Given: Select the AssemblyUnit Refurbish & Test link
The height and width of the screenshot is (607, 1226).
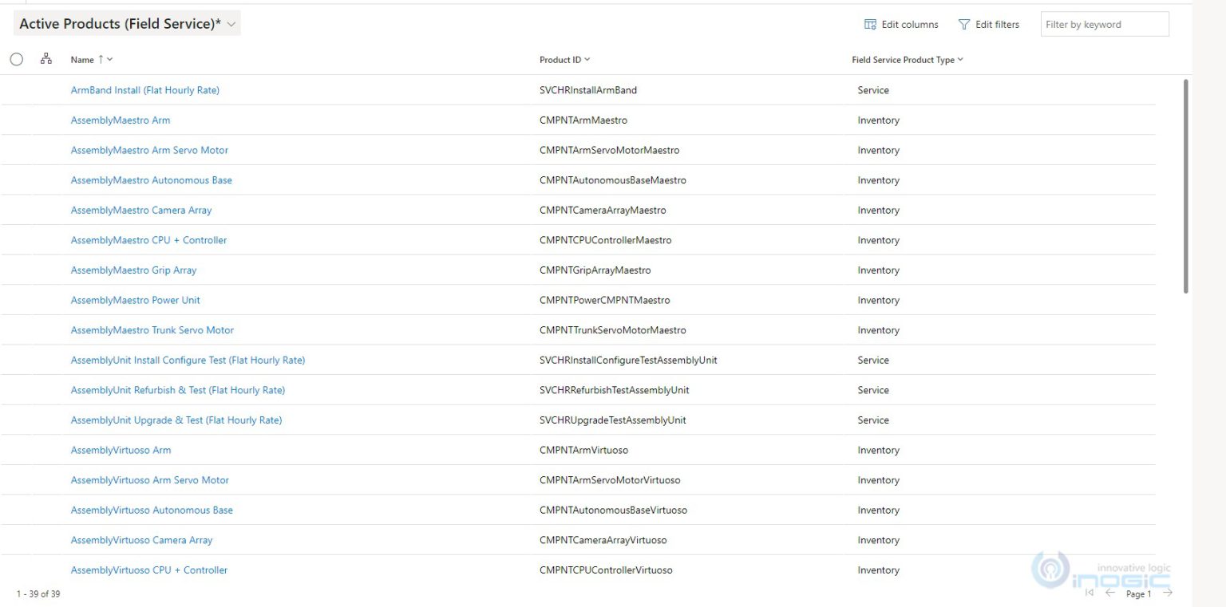Looking at the screenshot, I should 177,390.
